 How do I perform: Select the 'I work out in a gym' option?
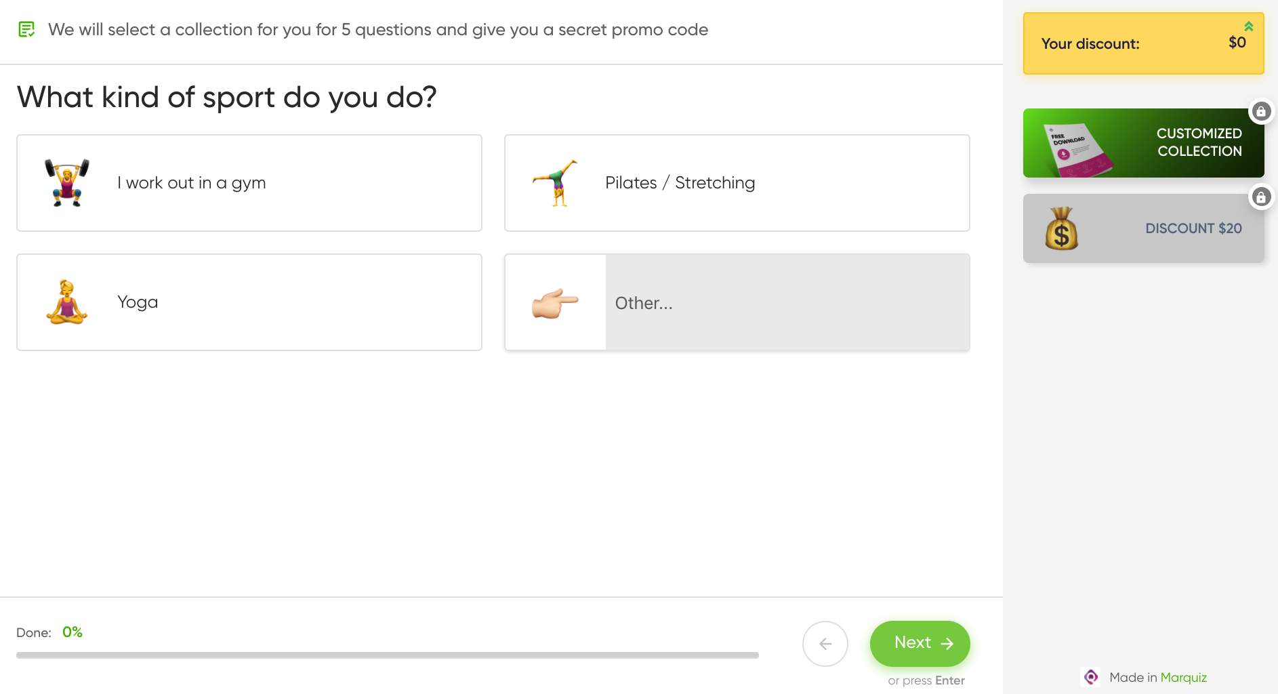click(x=249, y=183)
